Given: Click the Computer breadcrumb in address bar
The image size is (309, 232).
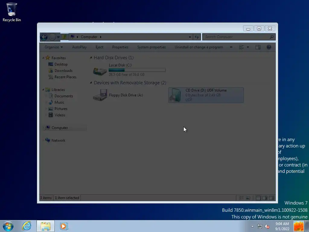Looking at the screenshot, I should pos(89,37).
